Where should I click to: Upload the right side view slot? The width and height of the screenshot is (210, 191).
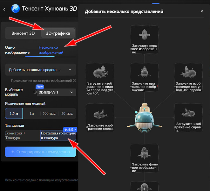tap(188, 117)
